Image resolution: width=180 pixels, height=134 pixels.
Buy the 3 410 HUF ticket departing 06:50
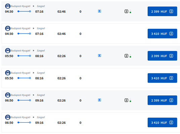tap(162, 123)
